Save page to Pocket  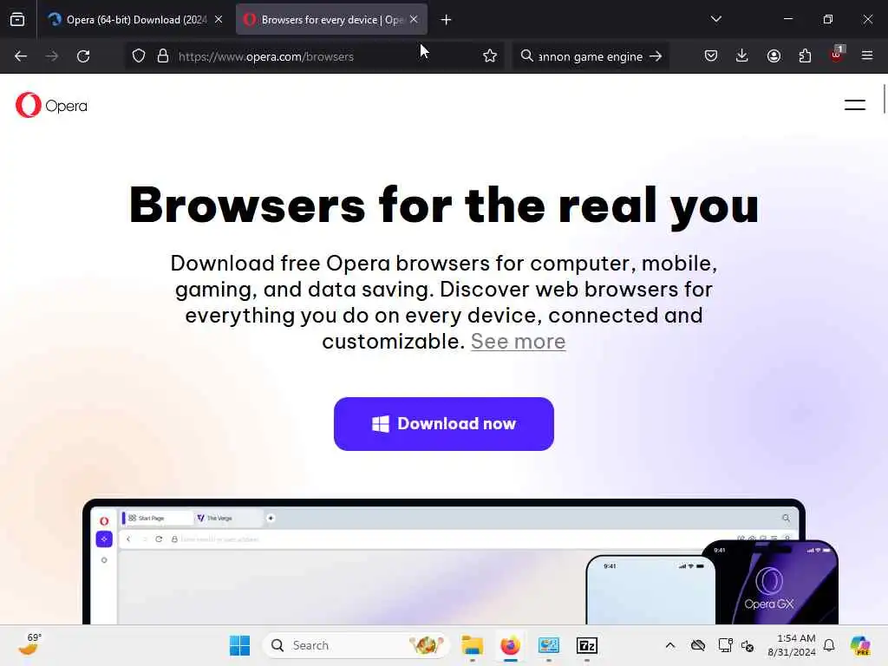[711, 55]
